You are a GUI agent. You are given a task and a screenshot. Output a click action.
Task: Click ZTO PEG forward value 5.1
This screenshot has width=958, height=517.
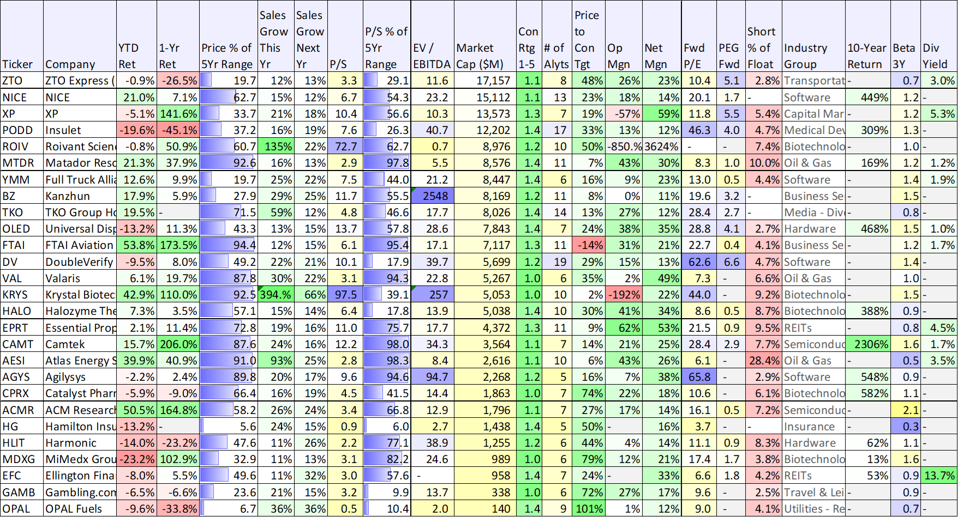pyautogui.click(x=731, y=81)
